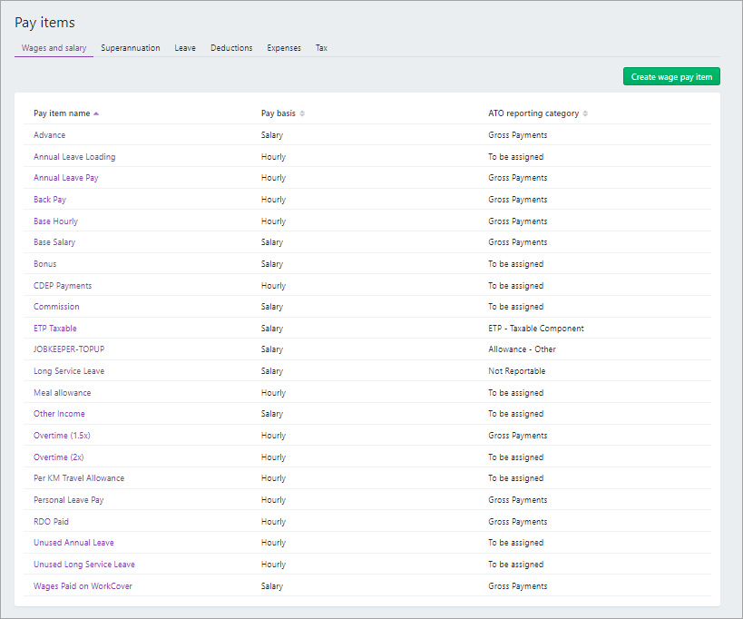Click the Meal allowance pay item
This screenshot has width=743, height=619.
(x=63, y=393)
